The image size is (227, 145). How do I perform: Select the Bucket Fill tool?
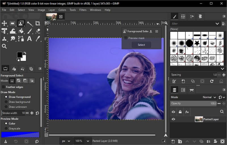(21, 31)
